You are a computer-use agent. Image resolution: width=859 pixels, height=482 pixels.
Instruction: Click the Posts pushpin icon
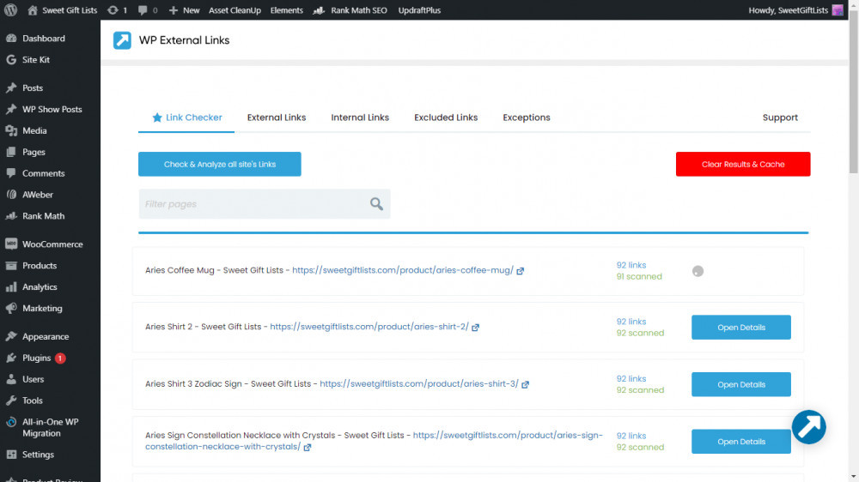coord(11,87)
